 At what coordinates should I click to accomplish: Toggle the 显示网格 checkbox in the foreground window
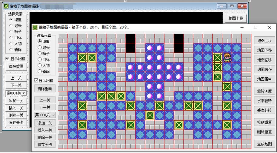point(36,80)
